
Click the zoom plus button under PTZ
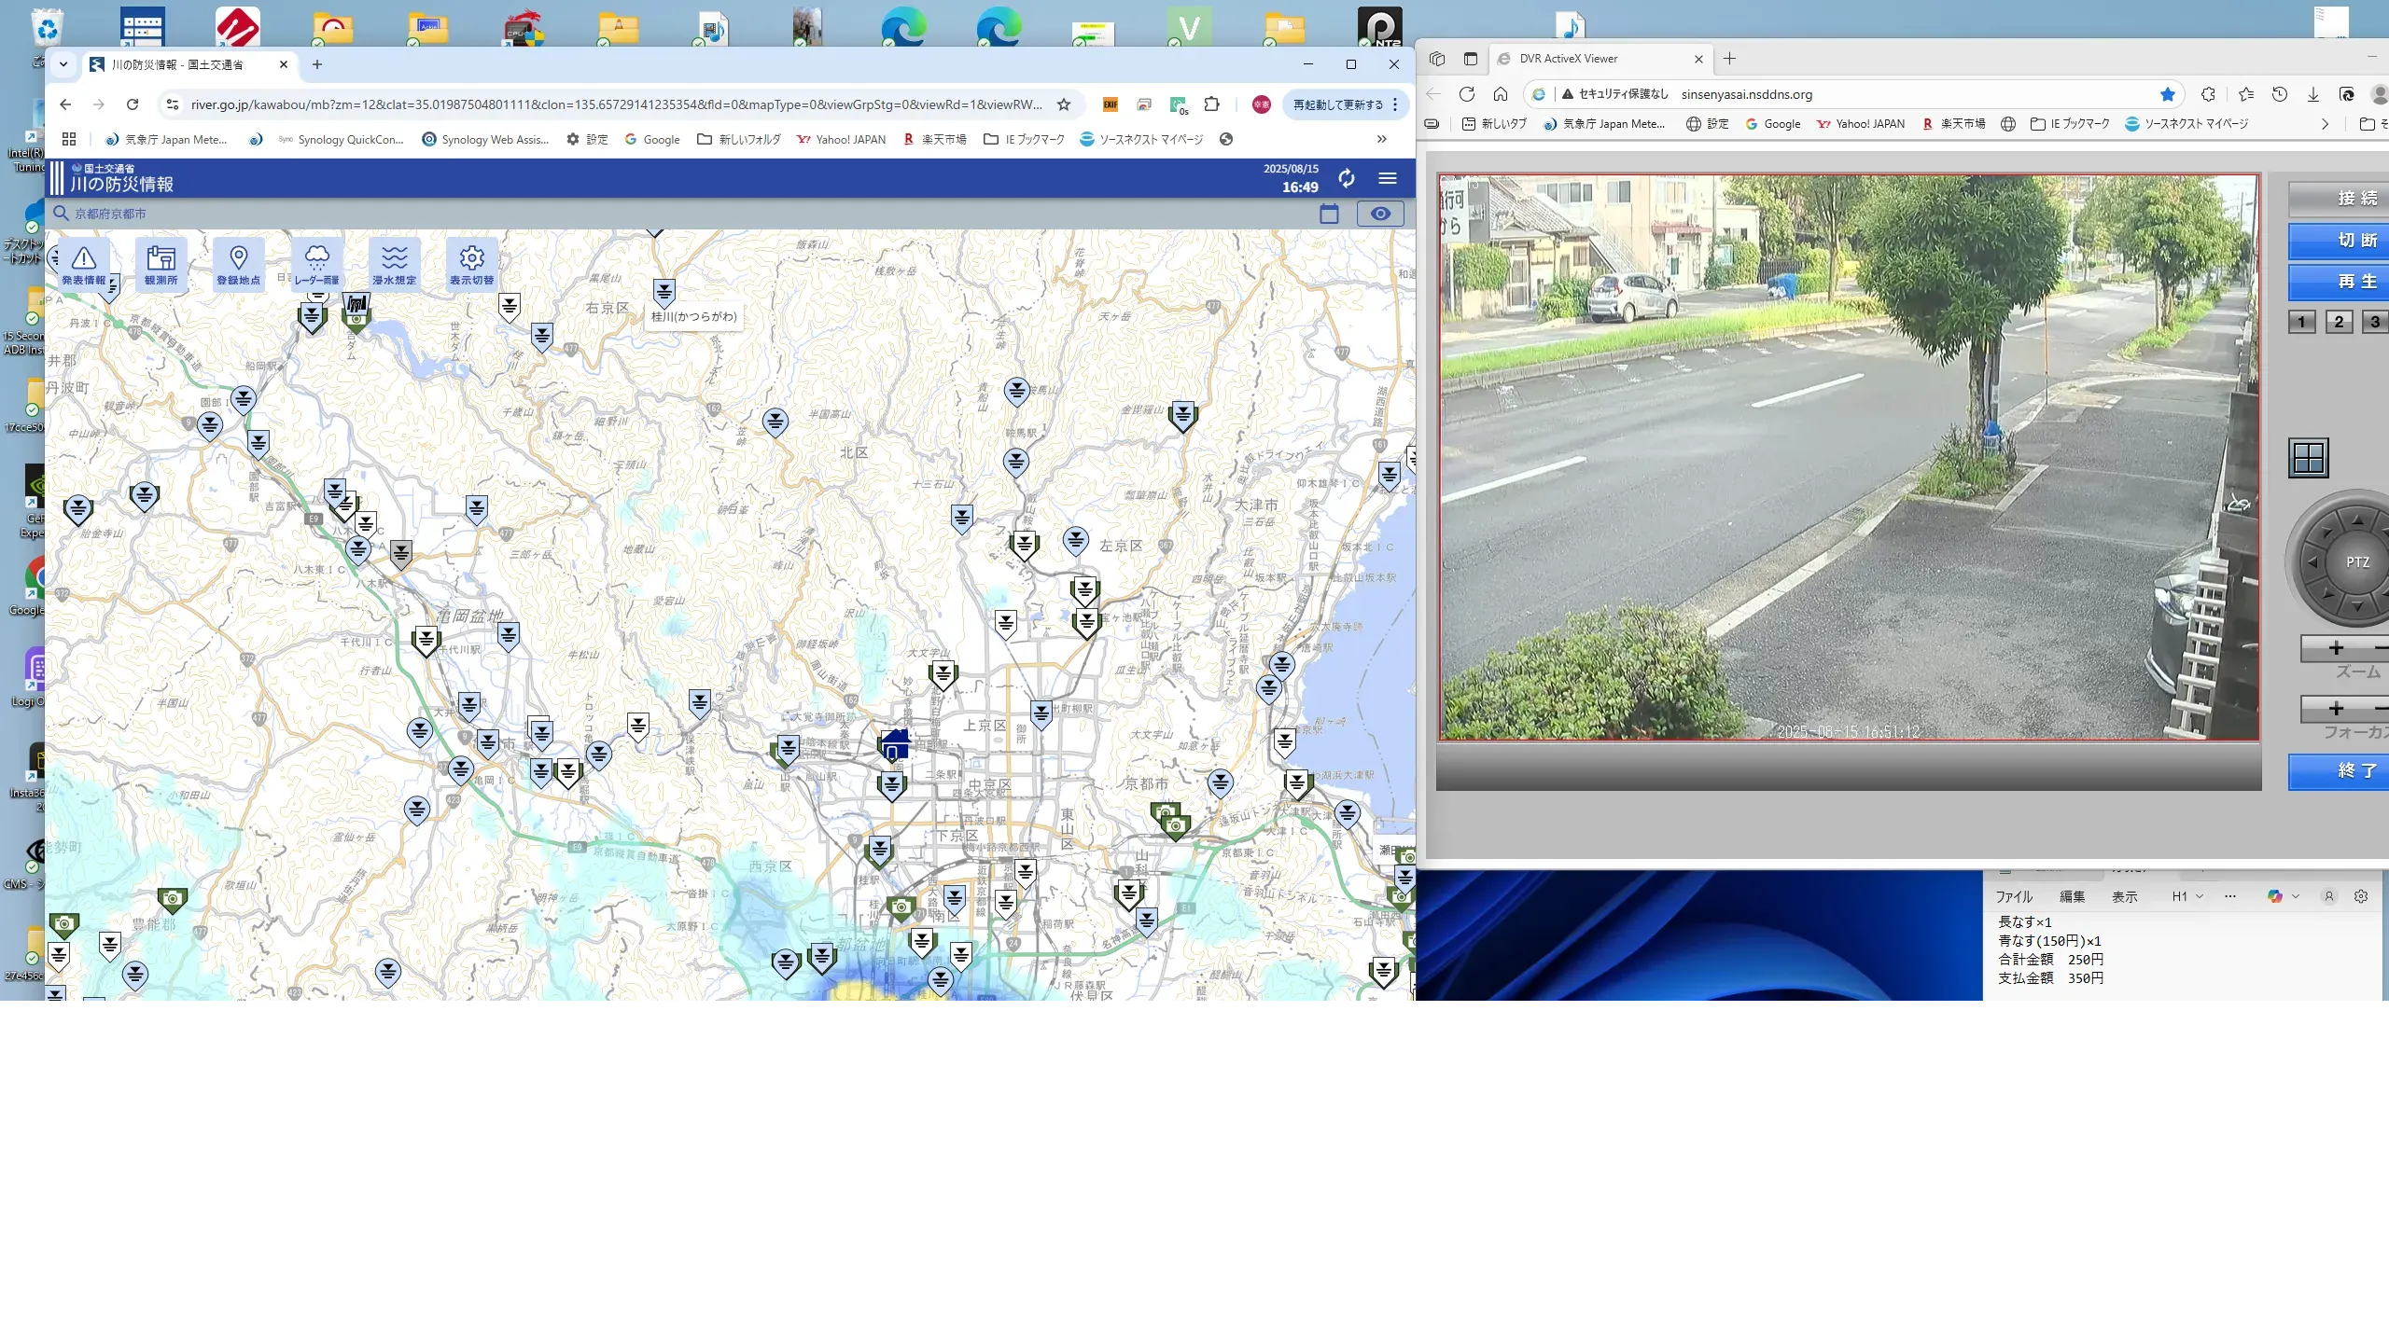coord(2336,648)
